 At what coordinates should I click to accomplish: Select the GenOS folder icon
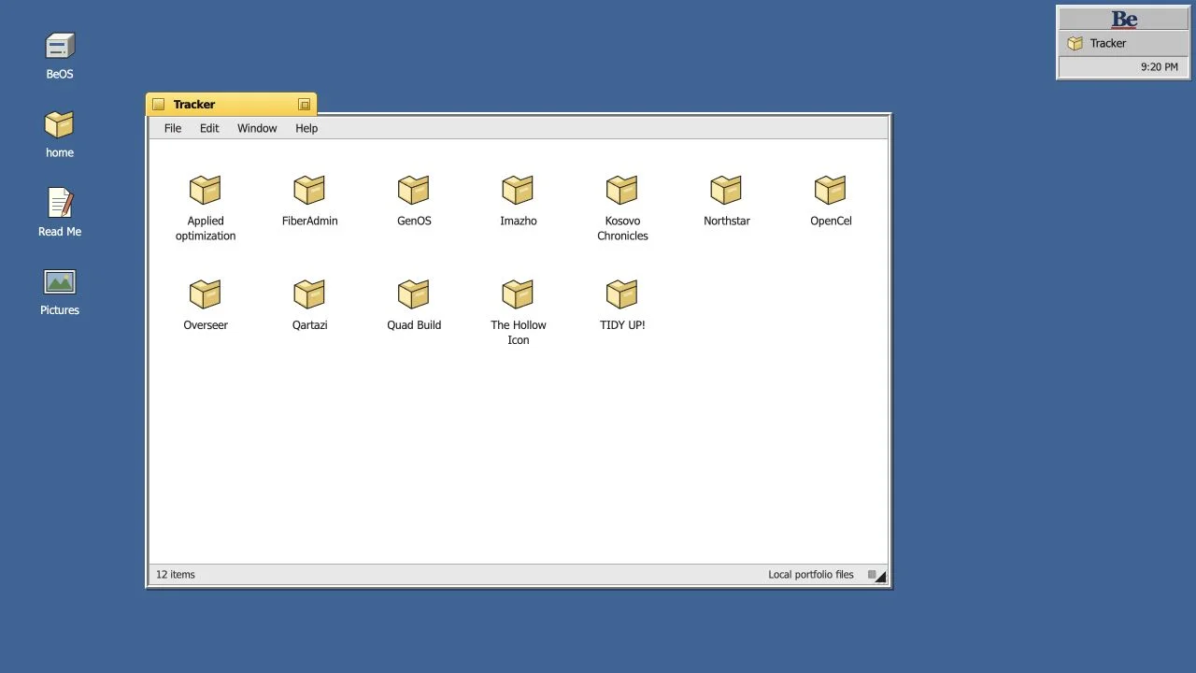coord(413,190)
